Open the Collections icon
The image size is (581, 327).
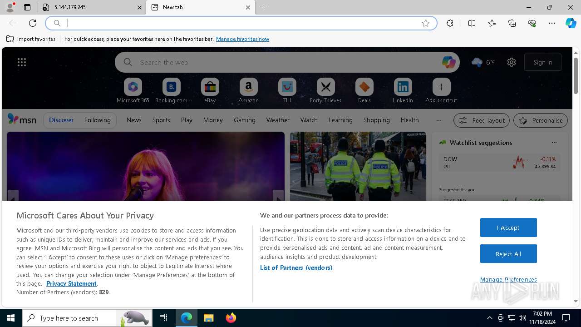point(512,23)
